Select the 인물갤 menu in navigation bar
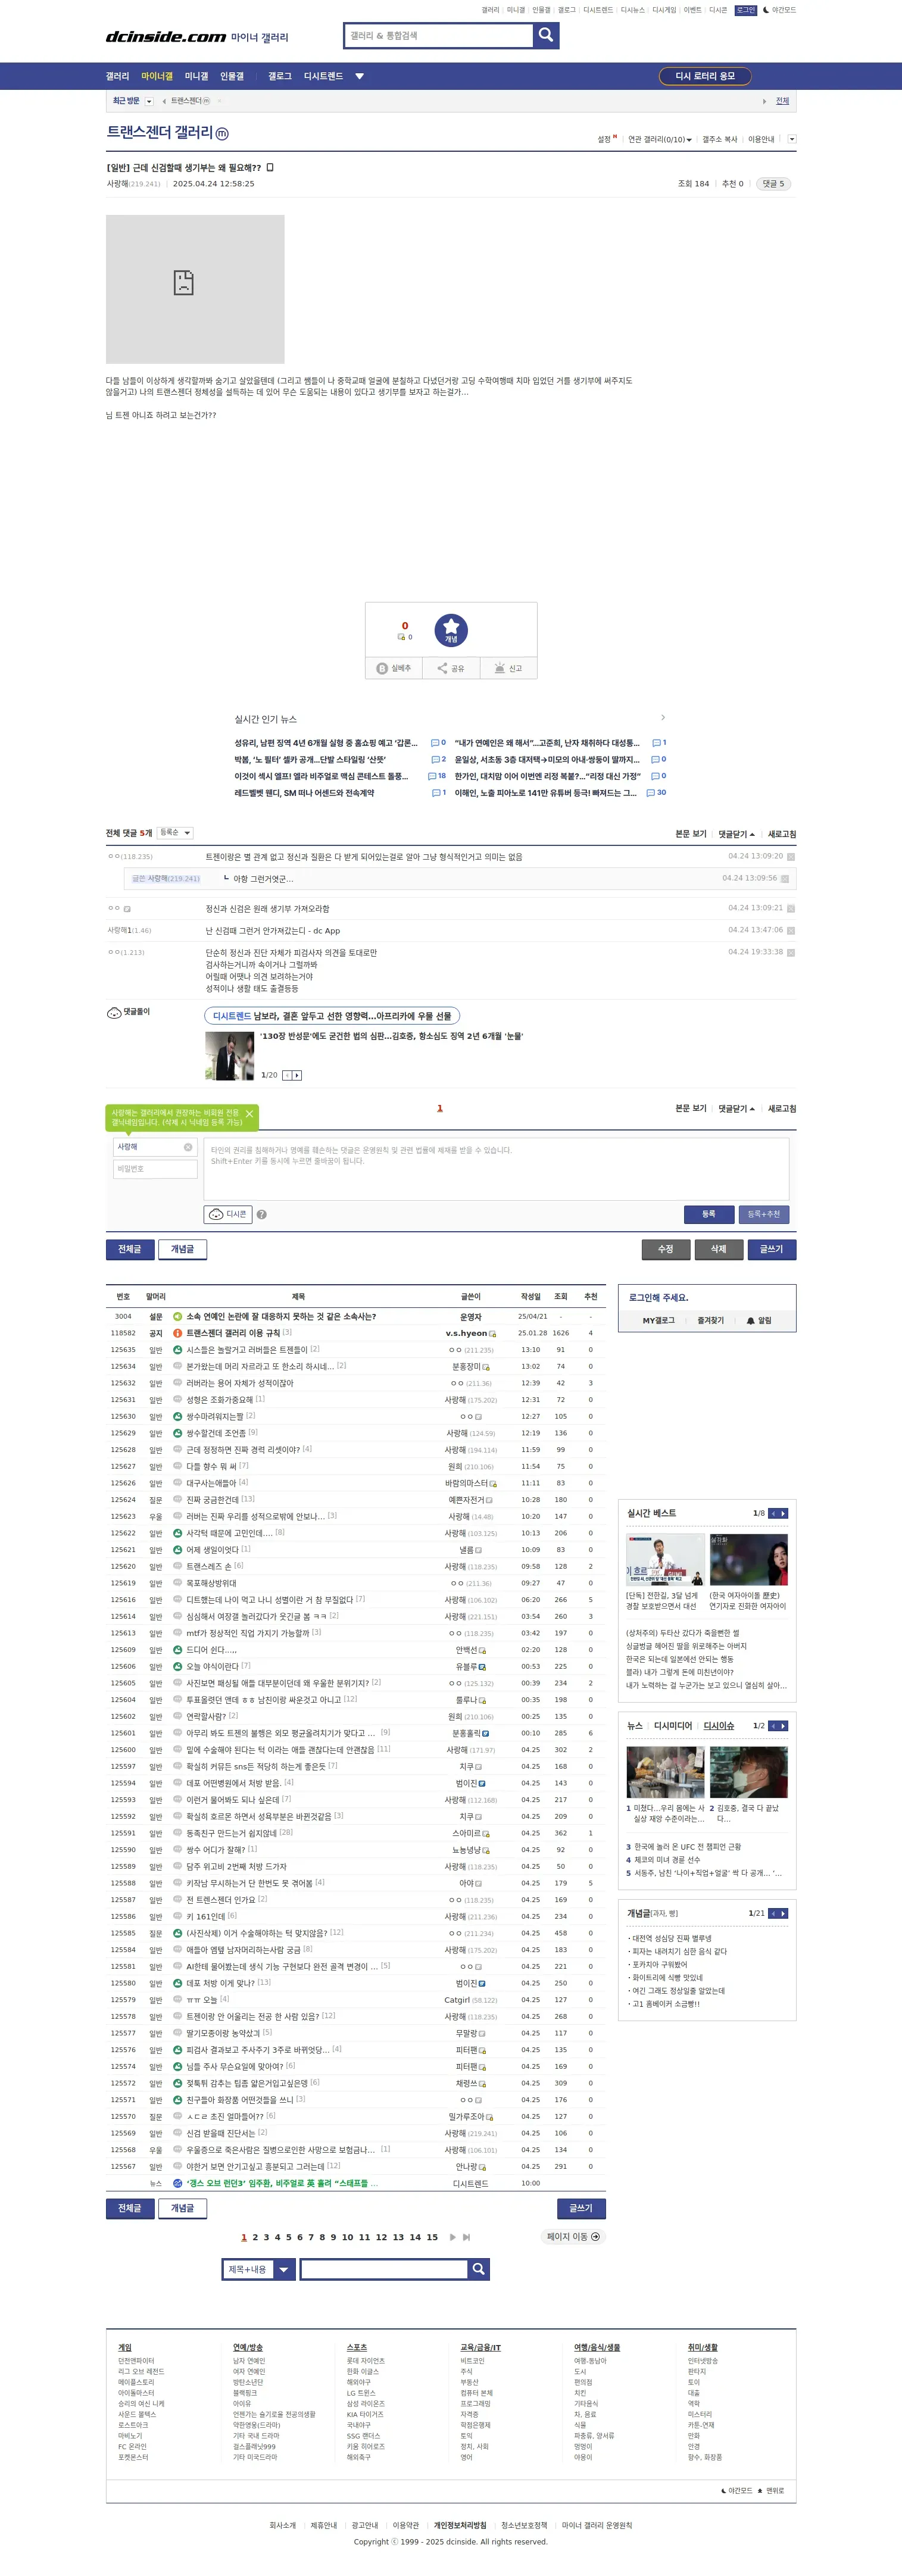Viewport: 902px width, 2576px height. 232,76
